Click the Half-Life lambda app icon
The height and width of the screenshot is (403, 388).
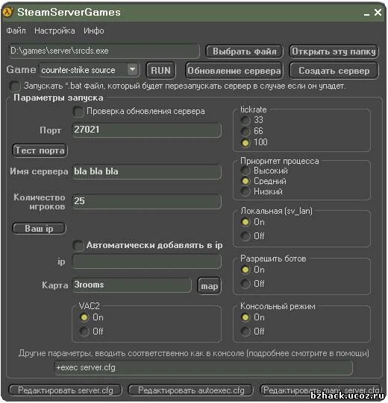(7, 12)
